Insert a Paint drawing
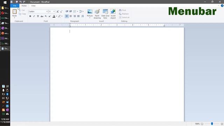This screenshot has height=126, width=224. point(97,14)
